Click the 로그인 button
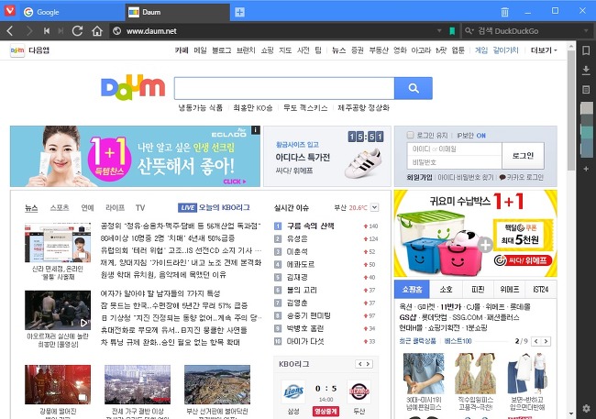The image size is (596, 419). [x=523, y=156]
